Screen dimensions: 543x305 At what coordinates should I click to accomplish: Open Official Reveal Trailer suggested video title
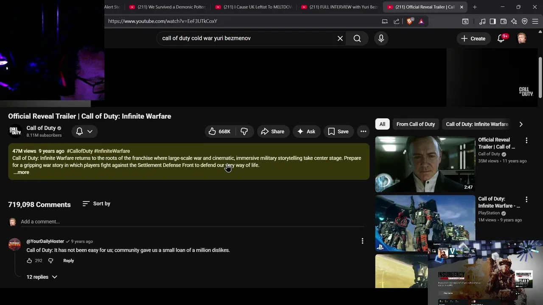click(497, 143)
